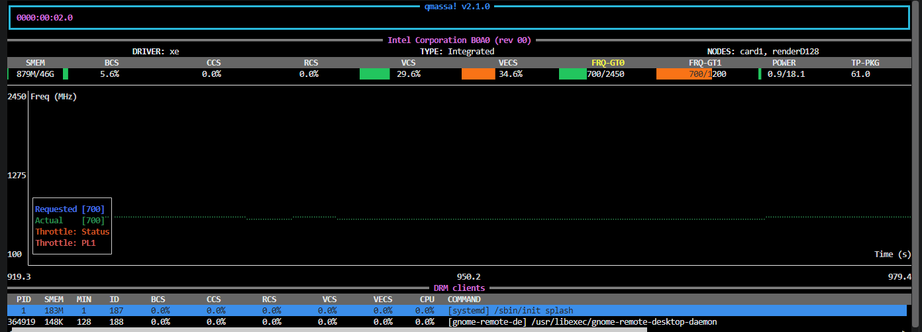Click the CPU column header in DRM clients
922x332 pixels.
[x=427, y=300]
